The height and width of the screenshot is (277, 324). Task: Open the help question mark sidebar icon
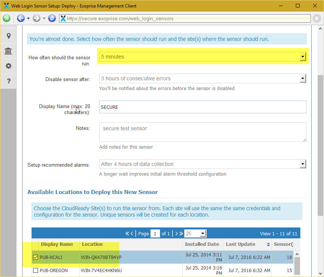click(9, 81)
